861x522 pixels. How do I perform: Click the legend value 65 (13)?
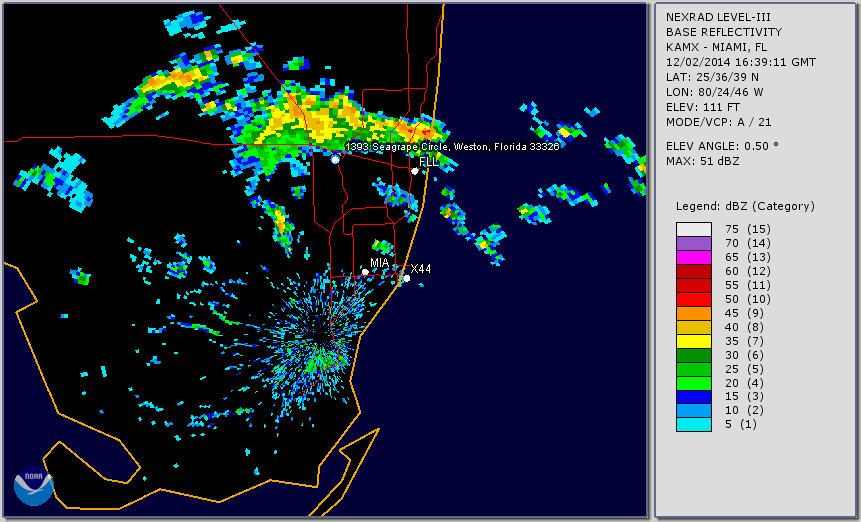point(748,257)
